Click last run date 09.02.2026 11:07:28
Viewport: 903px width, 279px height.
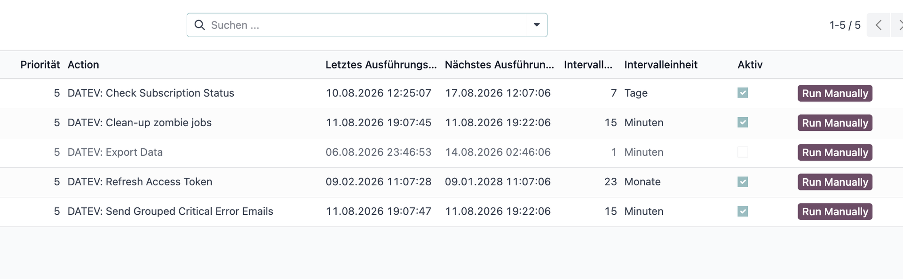point(379,181)
